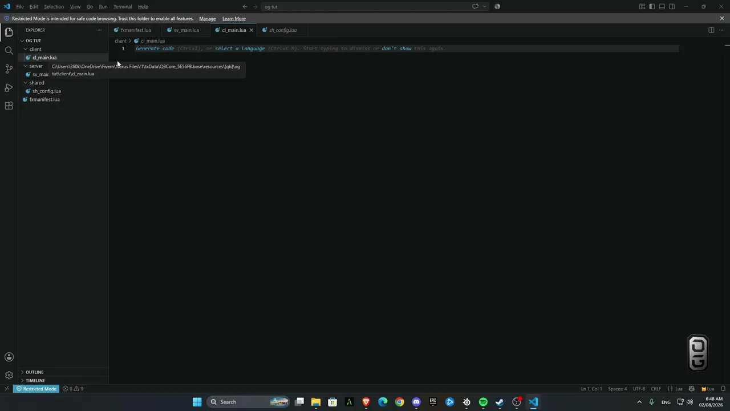Open the Run and Debug view
Screen dimensions: 730x411
[9, 87]
